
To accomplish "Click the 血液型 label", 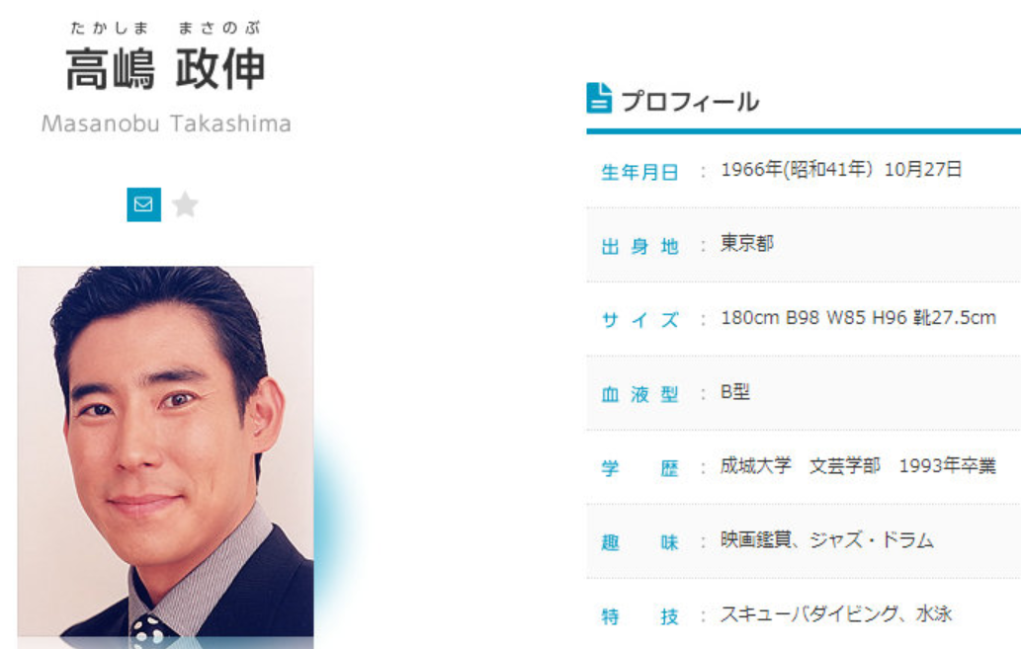I will pos(640,394).
